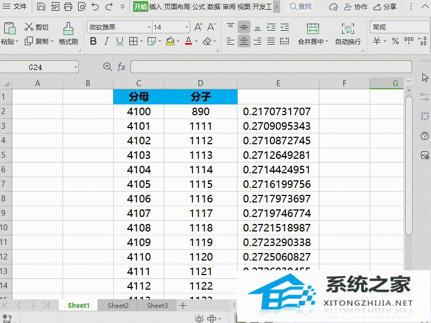Viewport: 431px width, 323px height.
Task: Click the percent style icon
Action: point(395,41)
